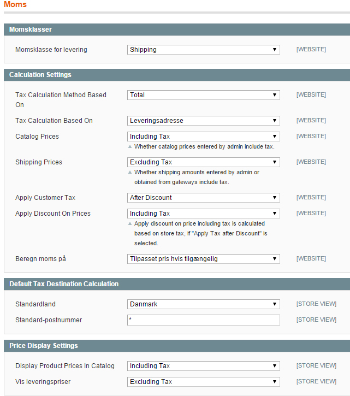Screen dimensions: 350x396
Task: Click the 'Momsklasse for levering' label
Action: [x=51, y=50]
